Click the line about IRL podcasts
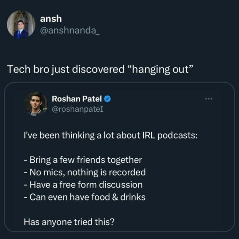Screen dimensions: 239x239 111,136
